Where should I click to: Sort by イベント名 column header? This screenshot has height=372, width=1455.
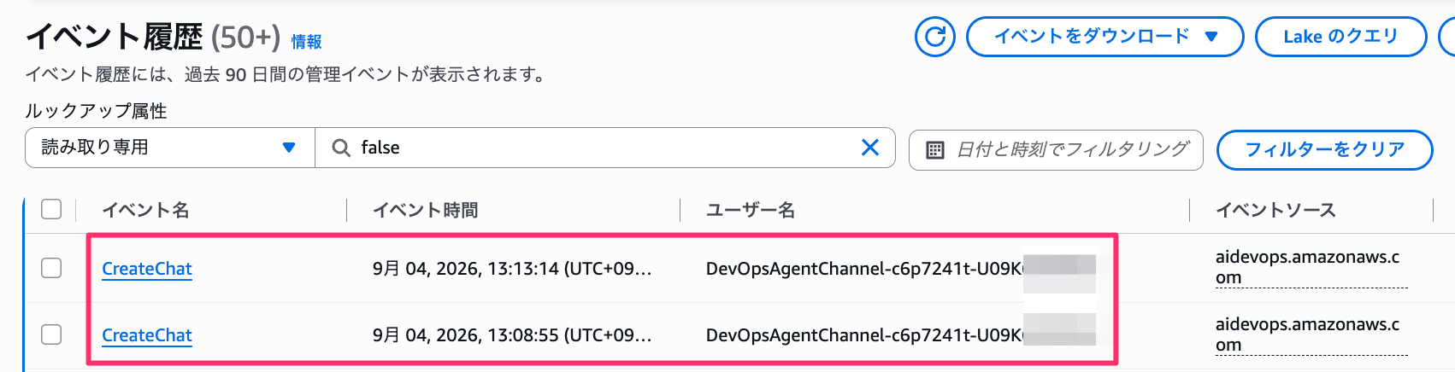point(145,210)
